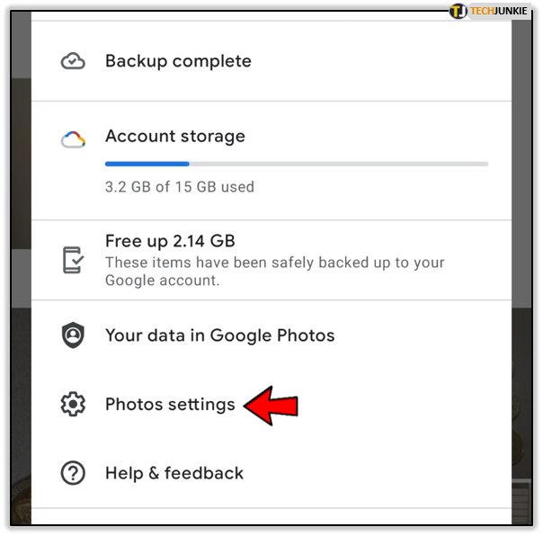The width and height of the screenshot is (543, 536).
Task: Click the backup complete cloud icon
Action: tap(73, 61)
